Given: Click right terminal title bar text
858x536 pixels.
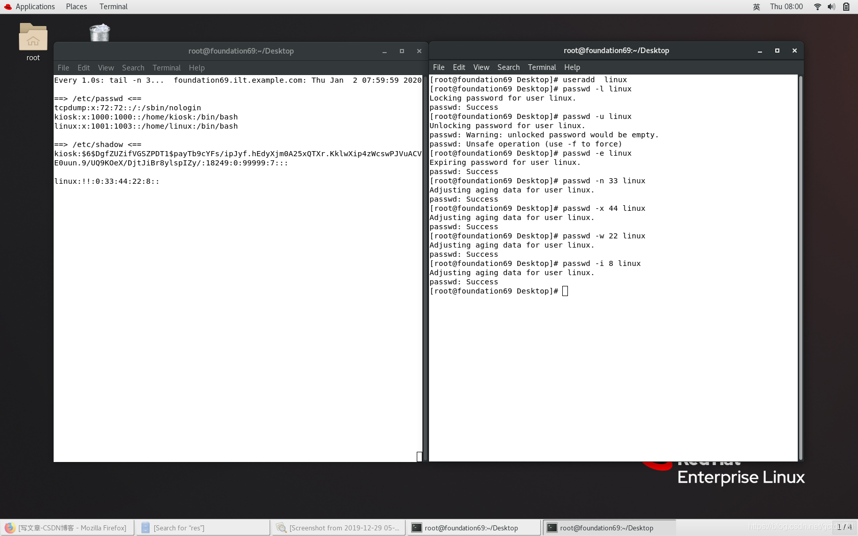Looking at the screenshot, I should 616,51.
